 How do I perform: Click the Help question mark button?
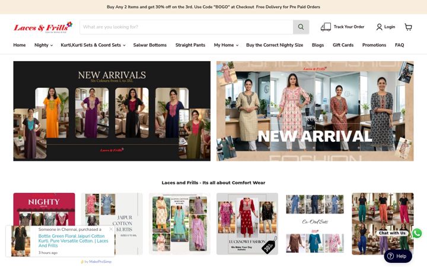point(398,256)
